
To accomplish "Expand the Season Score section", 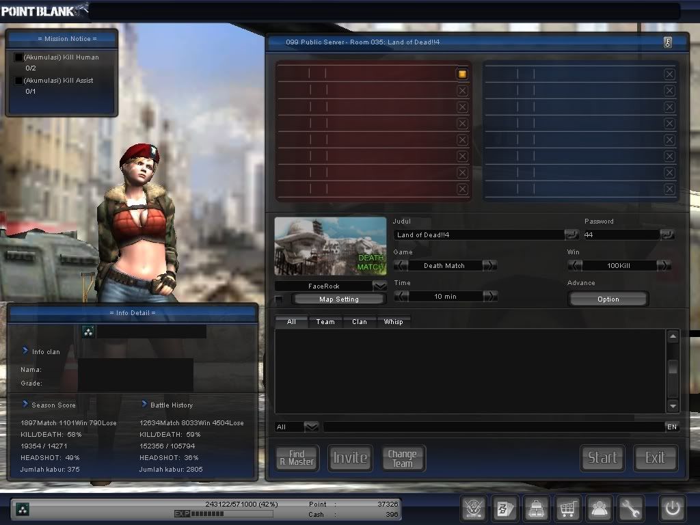I will tap(25, 404).
